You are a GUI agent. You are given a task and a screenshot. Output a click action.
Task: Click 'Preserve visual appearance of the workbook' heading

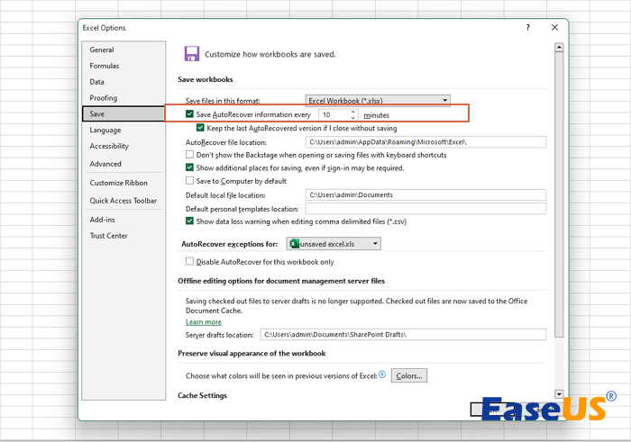[x=251, y=354]
